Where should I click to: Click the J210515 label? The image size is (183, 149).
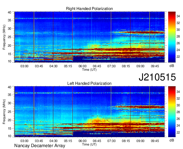click(x=157, y=77)
